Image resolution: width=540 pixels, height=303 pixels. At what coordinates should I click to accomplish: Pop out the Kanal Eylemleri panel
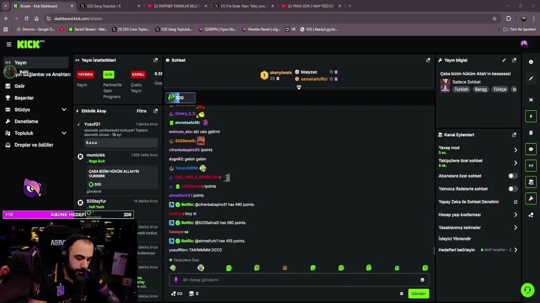pyautogui.click(x=514, y=135)
